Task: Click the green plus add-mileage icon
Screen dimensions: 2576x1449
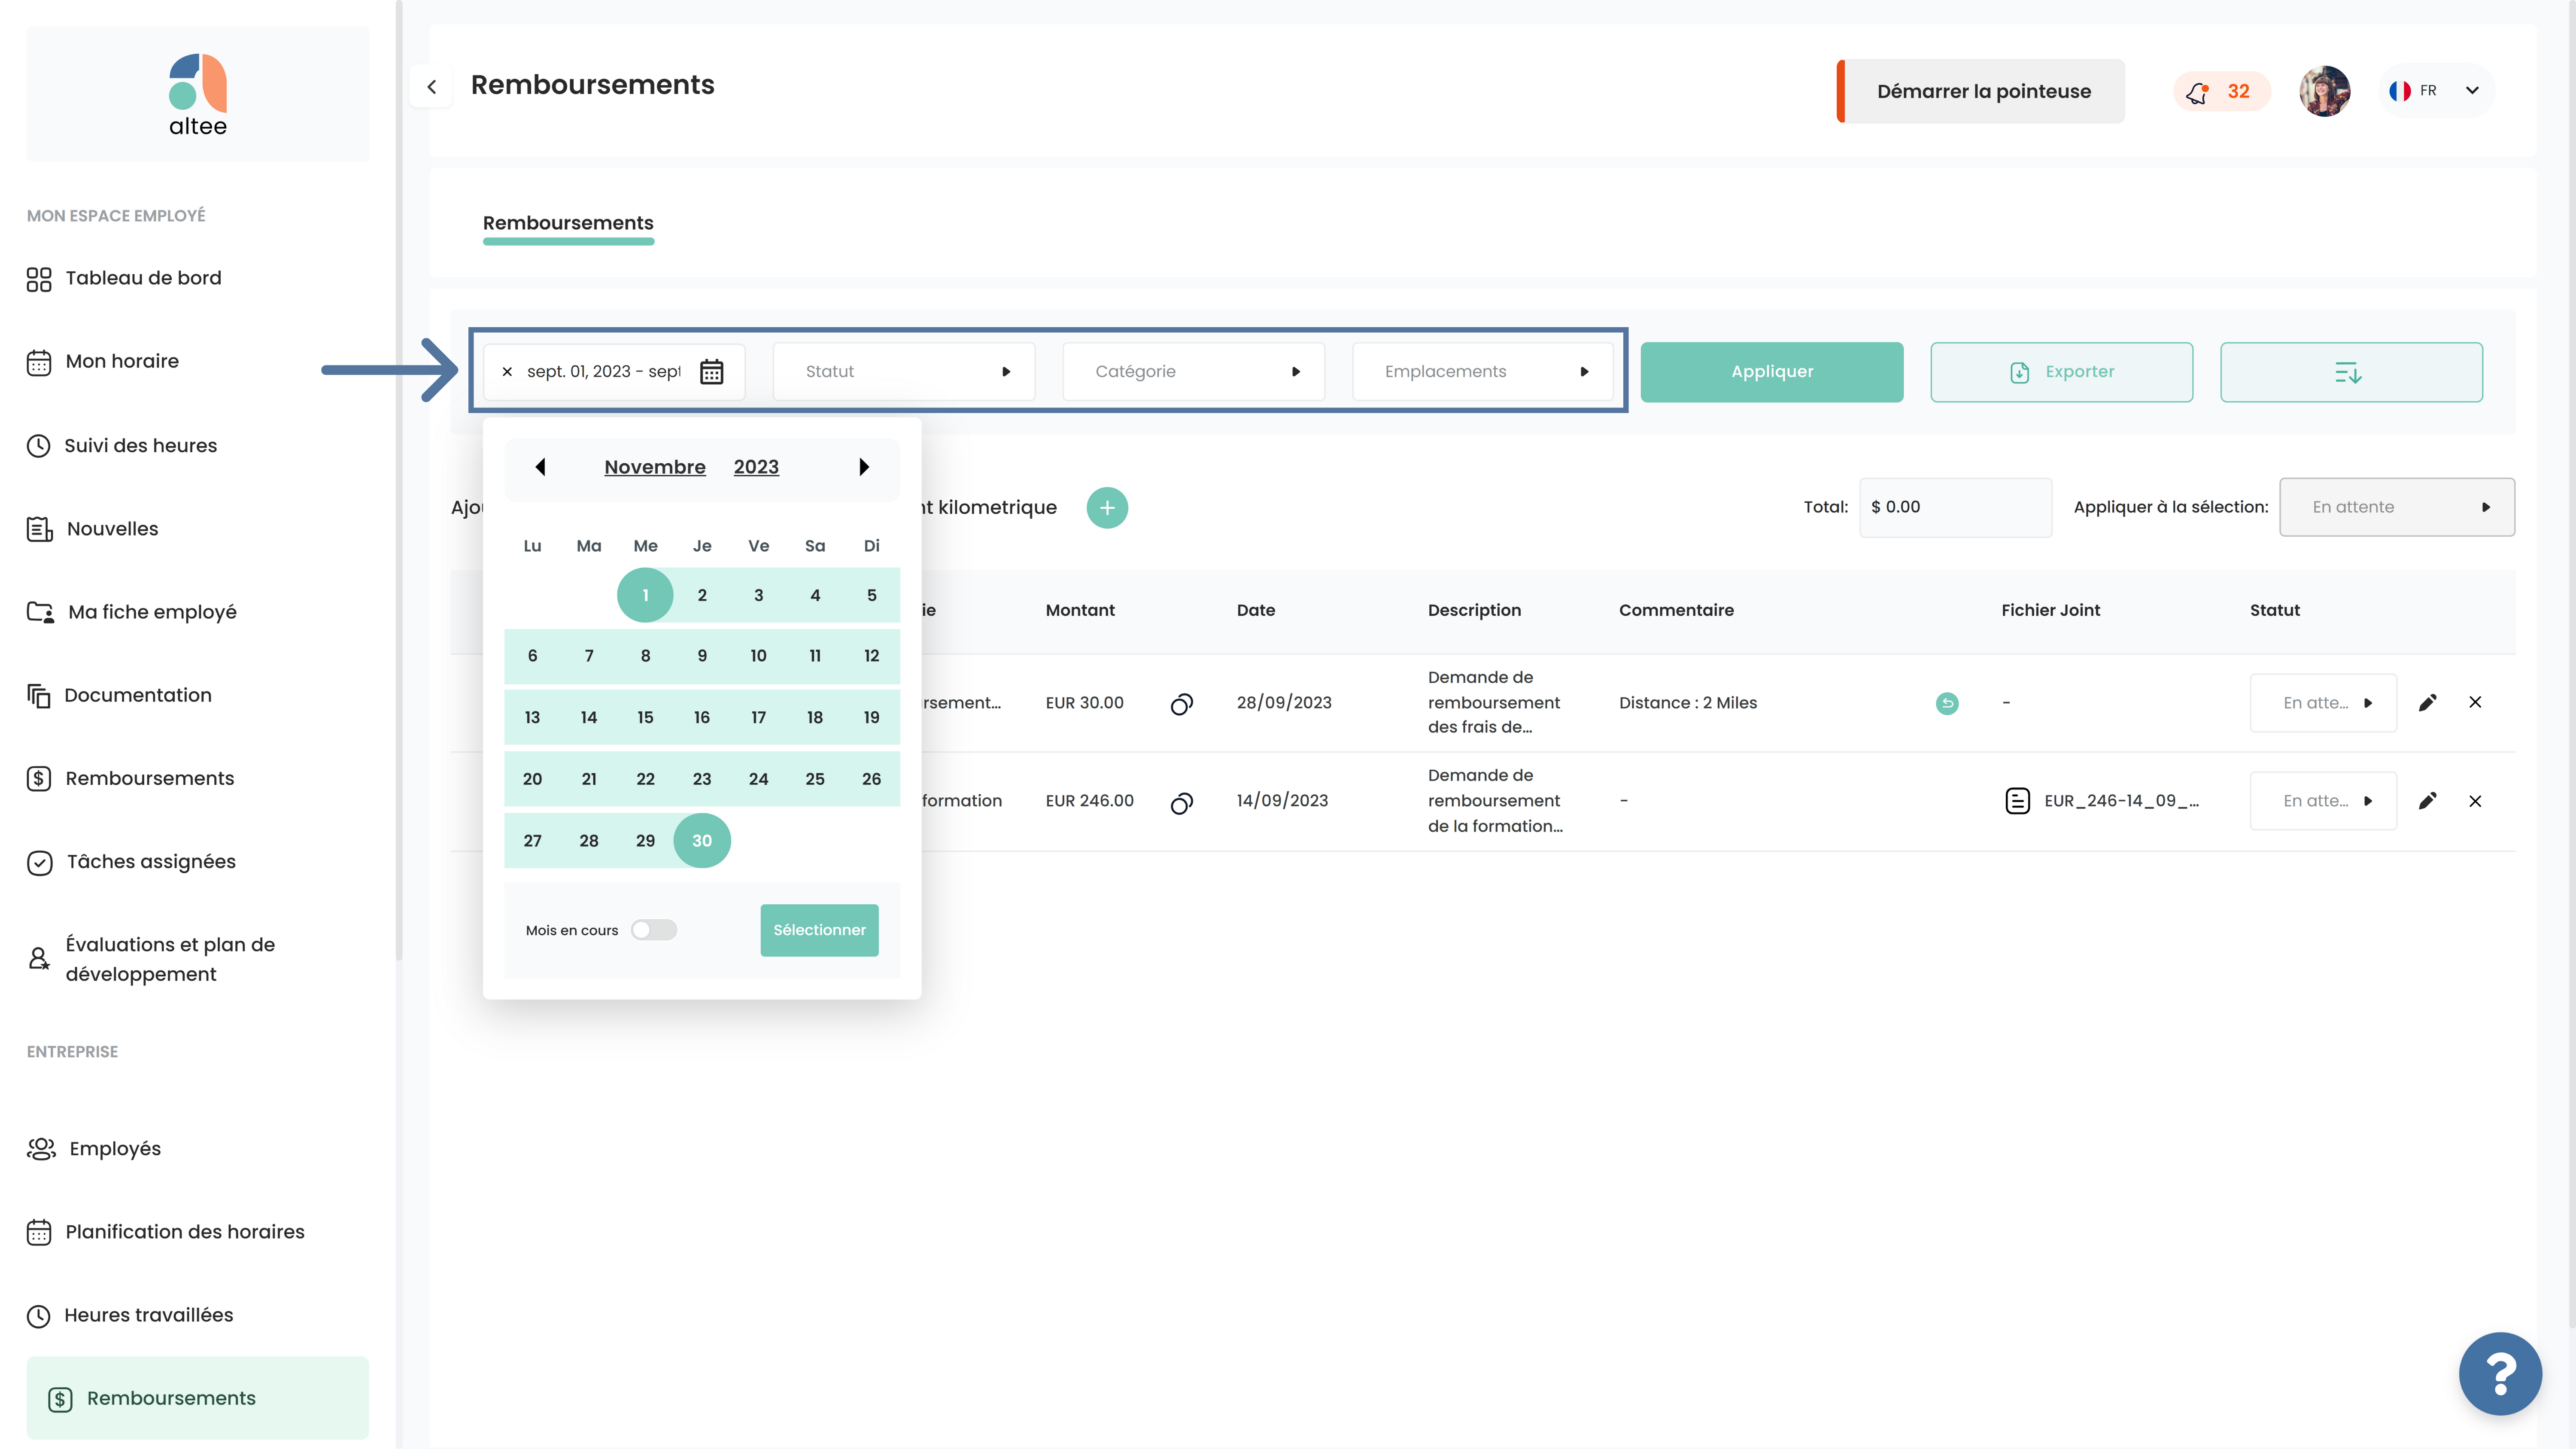Action: point(1107,508)
